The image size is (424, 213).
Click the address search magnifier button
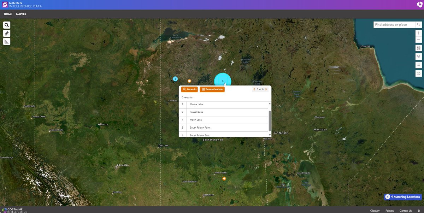(418, 25)
